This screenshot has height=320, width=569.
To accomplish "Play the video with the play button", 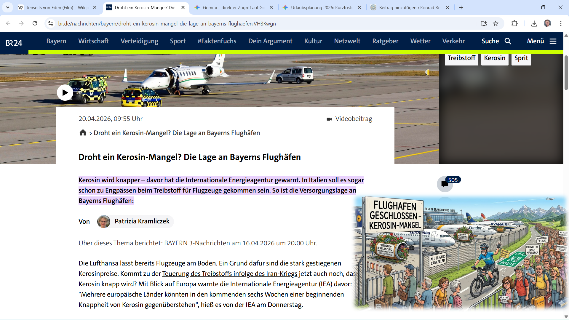I will pyautogui.click(x=65, y=93).
